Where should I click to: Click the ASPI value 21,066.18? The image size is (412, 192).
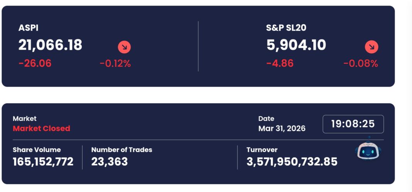[x=50, y=45]
